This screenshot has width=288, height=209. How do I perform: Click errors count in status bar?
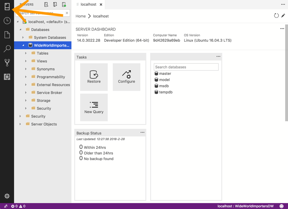coord(14,206)
